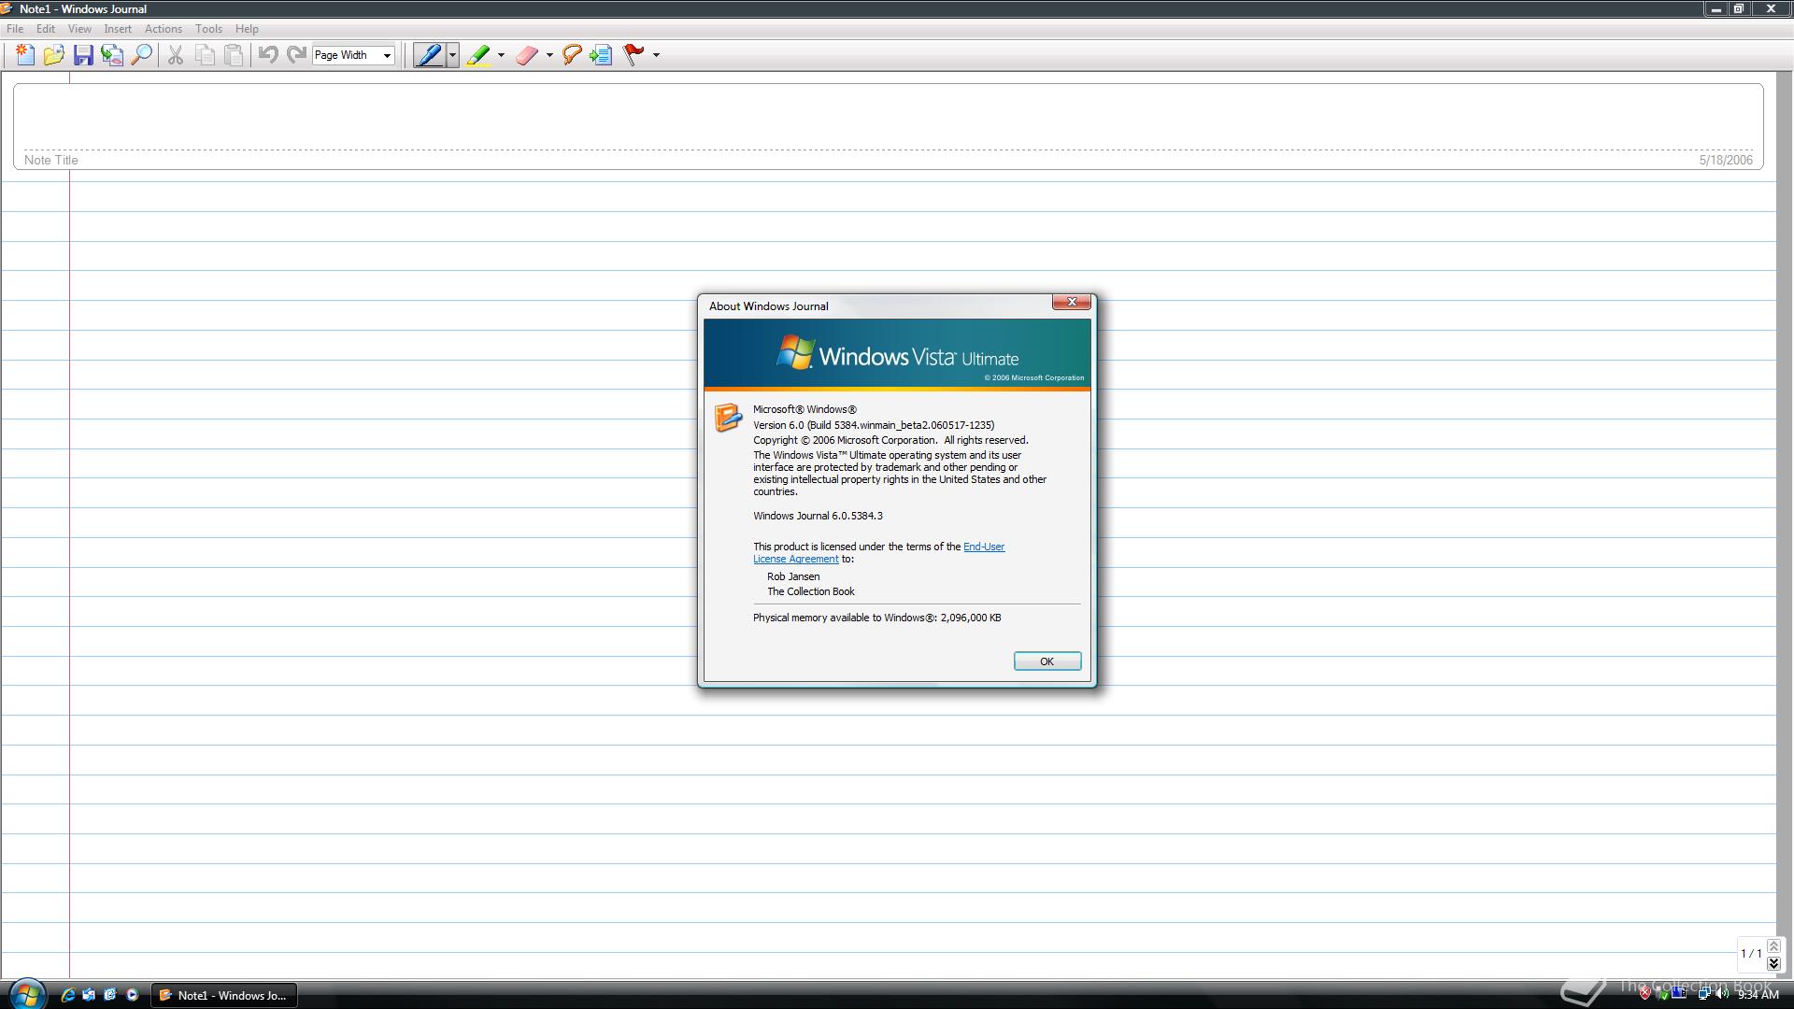Open the Actions menu
The height and width of the screenshot is (1009, 1794).
coord(164,29)
